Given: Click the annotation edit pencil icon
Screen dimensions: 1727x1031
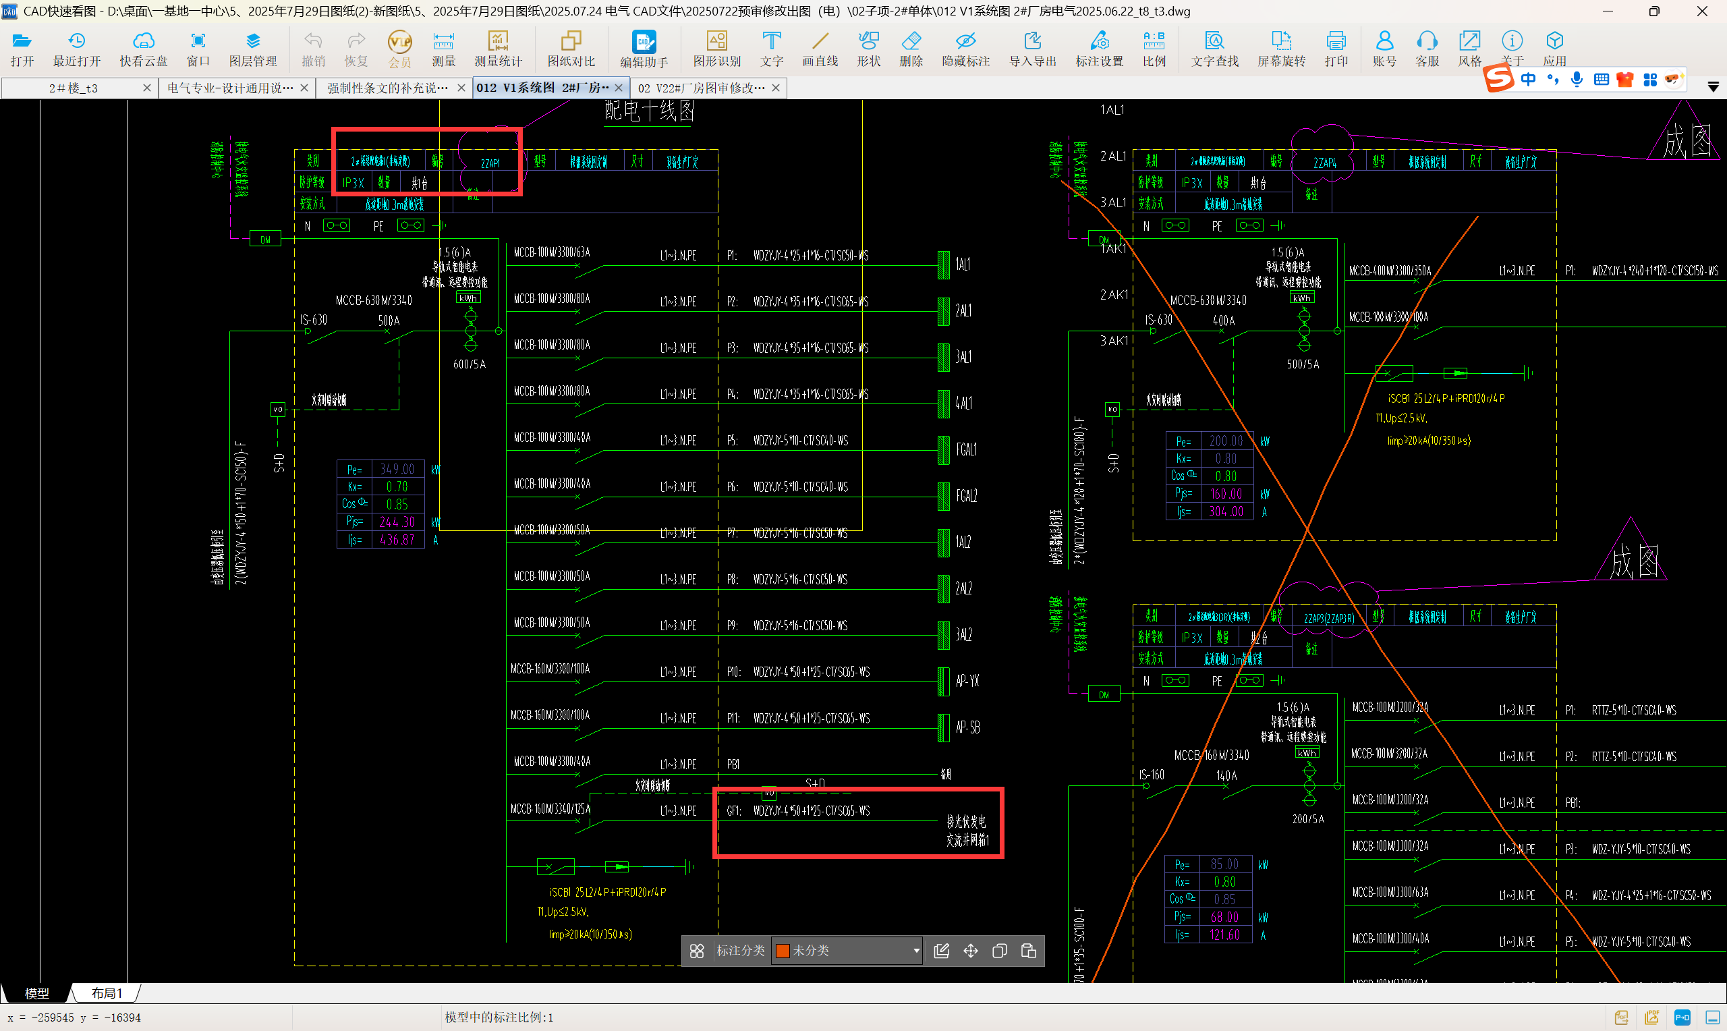Looking at the screenshot, I should click(x=941, y=951).
